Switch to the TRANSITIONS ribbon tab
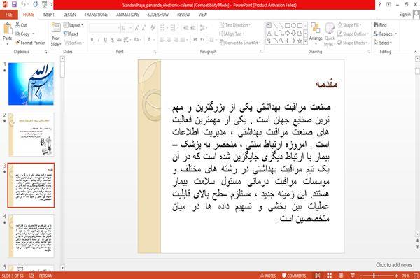This screenshot has height=279, width=420. pyautogui.click(x=96, y=15)
